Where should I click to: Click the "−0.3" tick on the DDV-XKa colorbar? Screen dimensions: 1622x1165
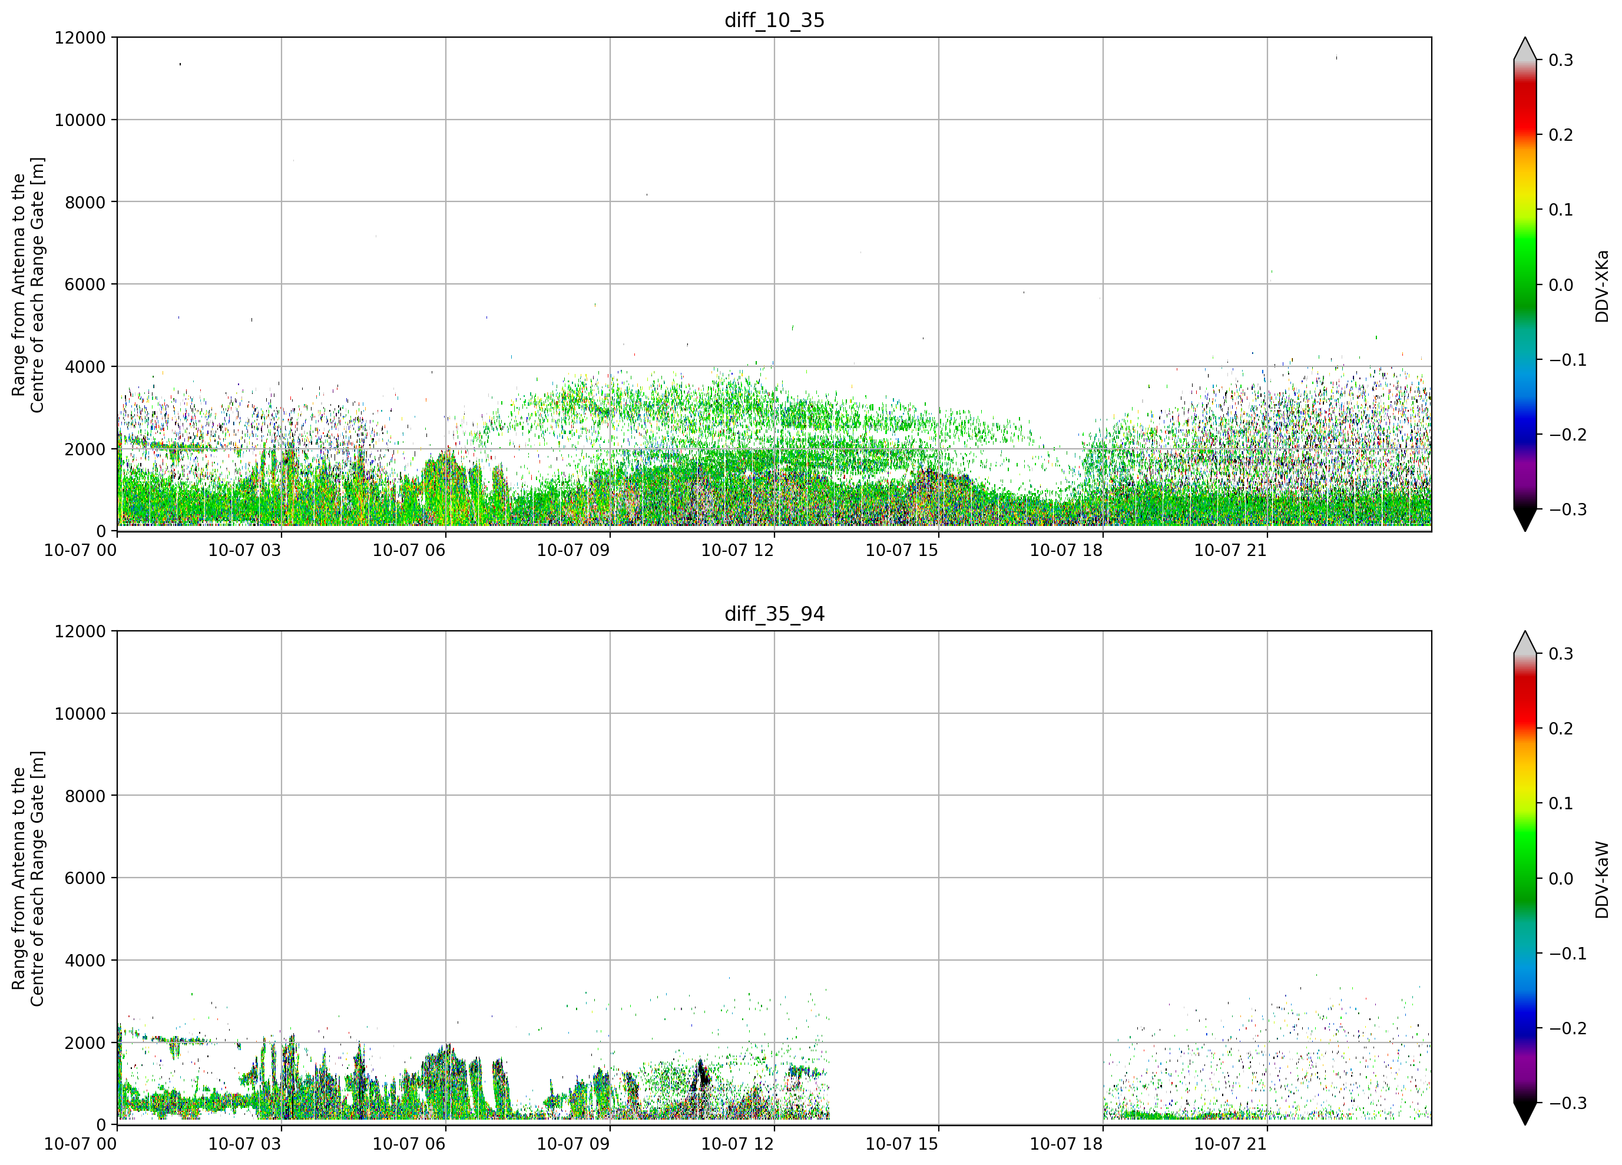point(1567,509)
